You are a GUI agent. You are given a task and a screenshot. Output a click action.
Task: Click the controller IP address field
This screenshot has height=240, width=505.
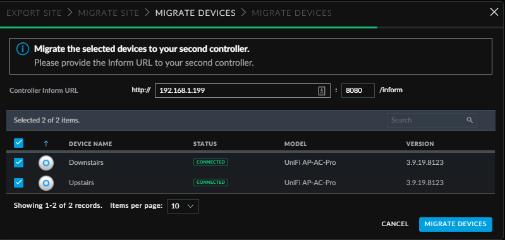click(x=243, y=91)
